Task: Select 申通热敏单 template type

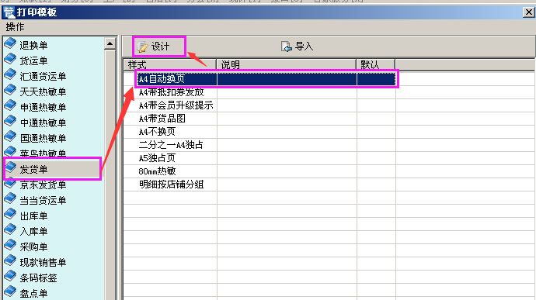Action: pyautogui.click(x=43, y=107)
